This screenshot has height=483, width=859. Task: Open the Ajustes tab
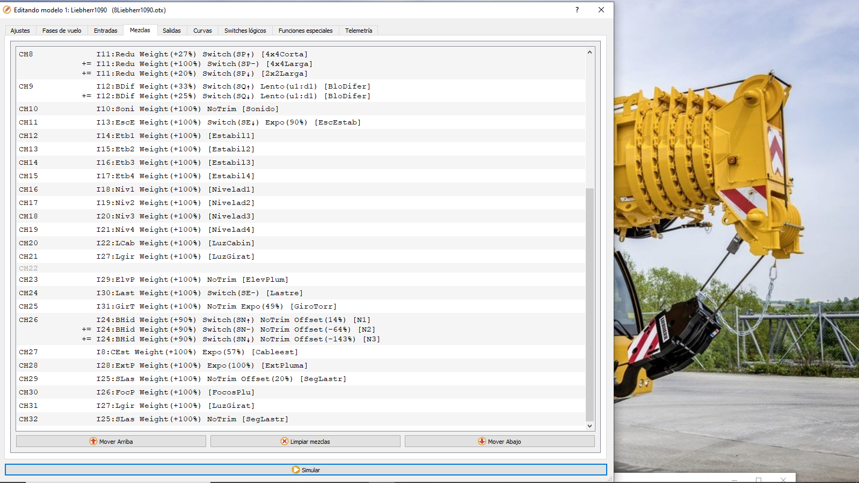coord(20,31)
